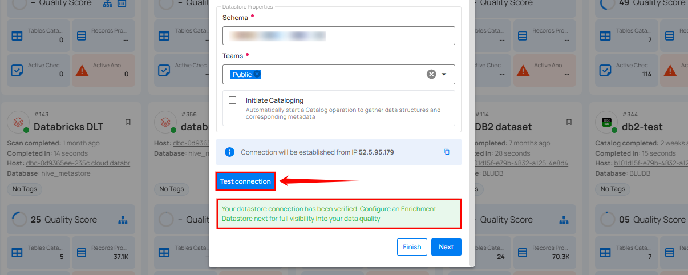Click the verified connection success message
The height and width of the screenshot is (275, 688).
[339, 214]
